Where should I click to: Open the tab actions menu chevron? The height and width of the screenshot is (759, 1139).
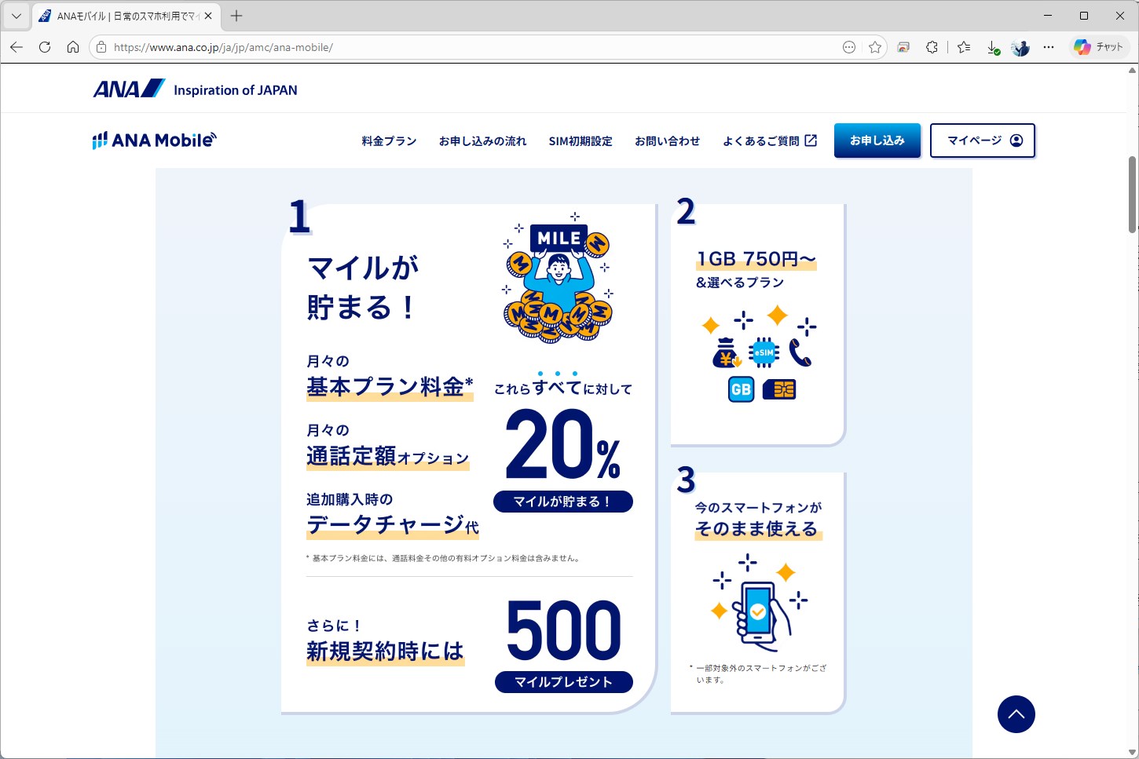(16, 16)
